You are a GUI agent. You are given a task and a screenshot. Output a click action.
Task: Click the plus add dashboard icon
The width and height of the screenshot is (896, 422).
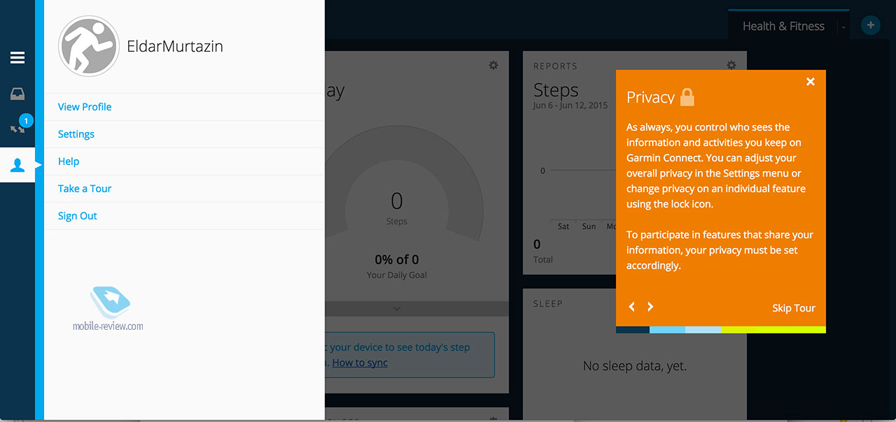coord(870,26)
